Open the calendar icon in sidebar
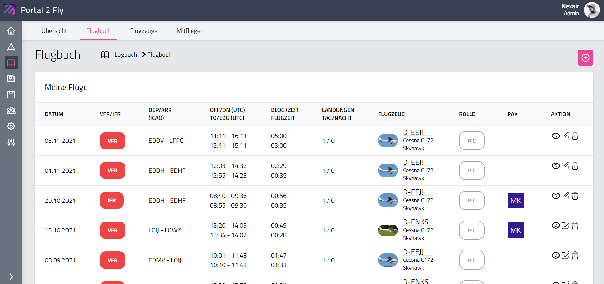604x284 pixels. [11, 94]
